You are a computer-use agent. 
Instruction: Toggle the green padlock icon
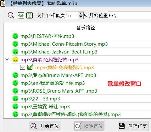pos(30,15)
